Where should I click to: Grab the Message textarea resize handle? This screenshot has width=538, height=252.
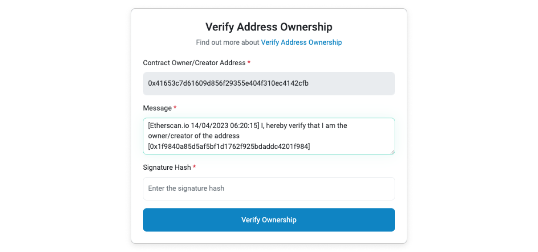click(x=392, y=151)
